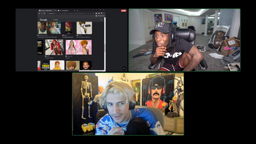Open image with basketball player in green jersey
Screen dimensions: 256x144
click(x=49, y=28)
